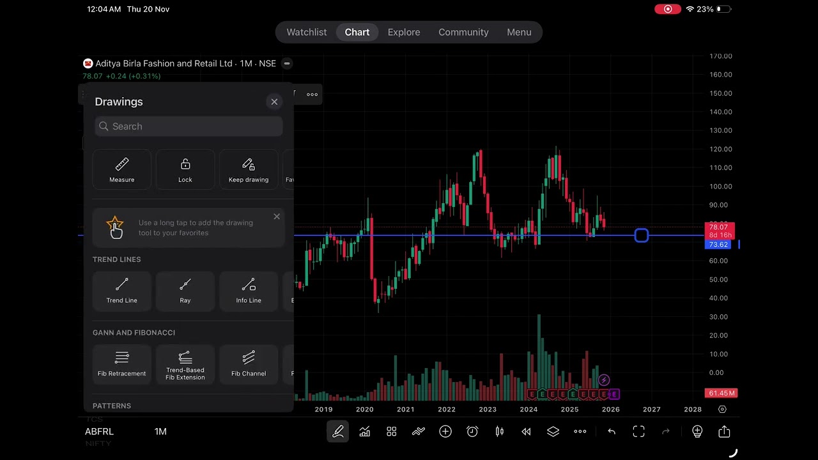The width and height of the screenshot is (818, 460).
Task: Tap the 61.45 M volume label
Action: (721, 393)
